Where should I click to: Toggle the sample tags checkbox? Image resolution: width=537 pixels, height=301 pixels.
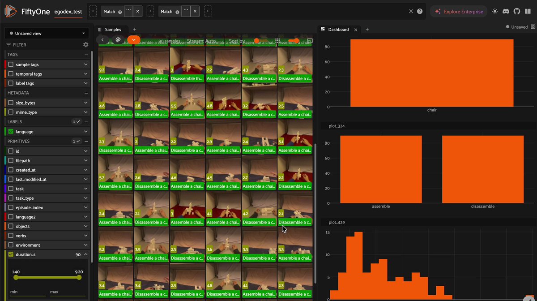coord(11,64)
